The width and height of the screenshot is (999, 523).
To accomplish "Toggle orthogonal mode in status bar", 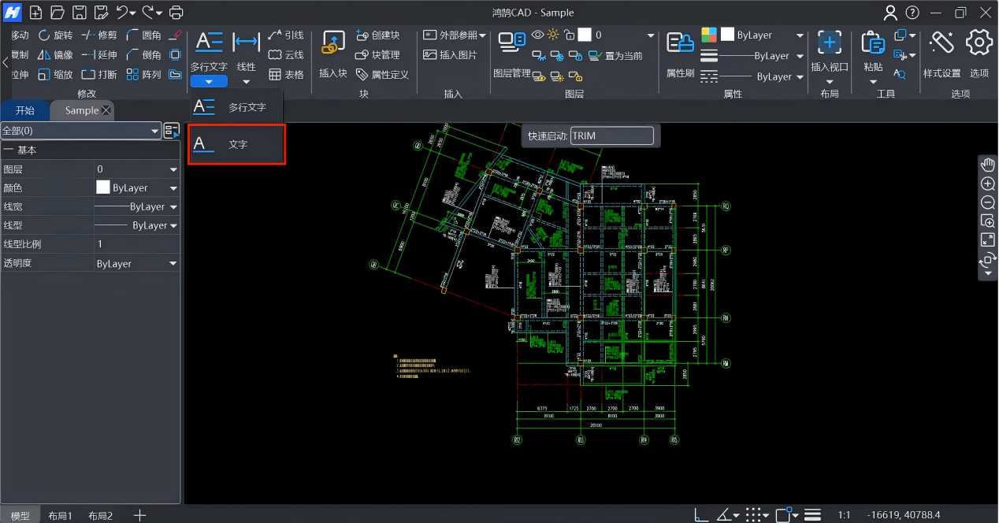I will [x=700, y=515].
